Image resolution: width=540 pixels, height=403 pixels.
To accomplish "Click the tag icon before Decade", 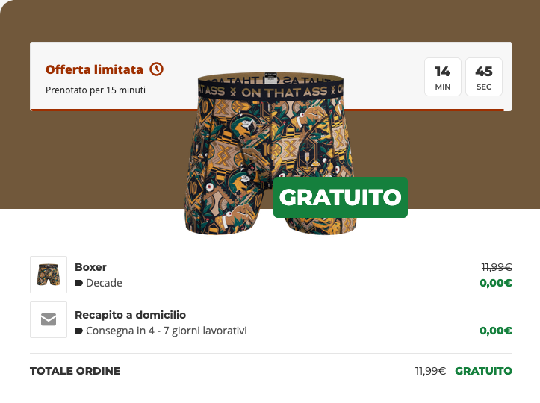I will (x=78, y=283).
